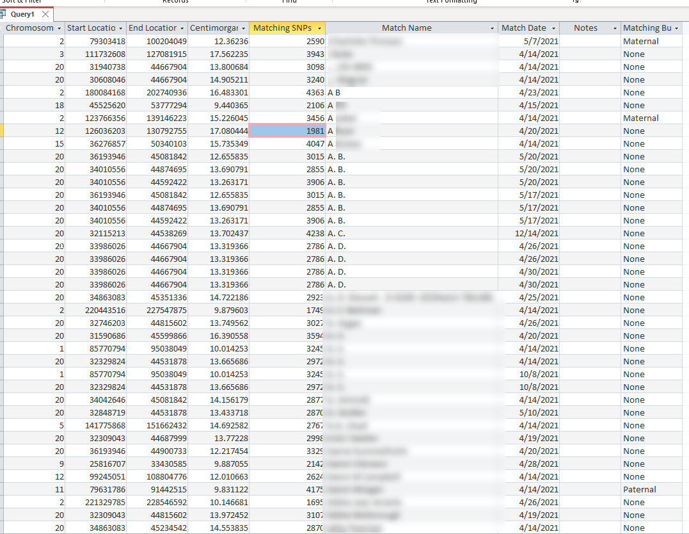Viewport: 689px width, 534px height.
Task: Close the Query1 tab
Action: (x=44, y=13)
